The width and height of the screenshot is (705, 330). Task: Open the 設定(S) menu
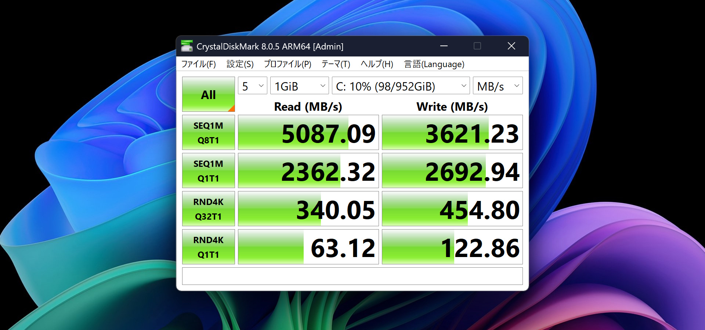(x=240, y=64)
